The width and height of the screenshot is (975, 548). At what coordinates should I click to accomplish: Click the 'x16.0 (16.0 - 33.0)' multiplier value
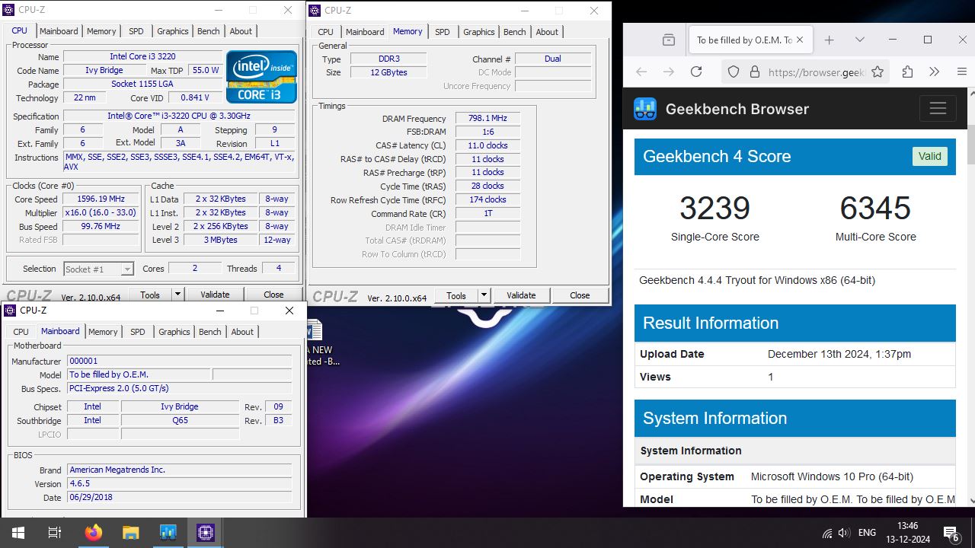101,213
